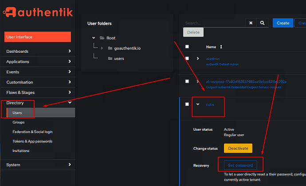Click the users folder icon
The width and height of the screenshot is (306, 186).
(x=110, y=58)
